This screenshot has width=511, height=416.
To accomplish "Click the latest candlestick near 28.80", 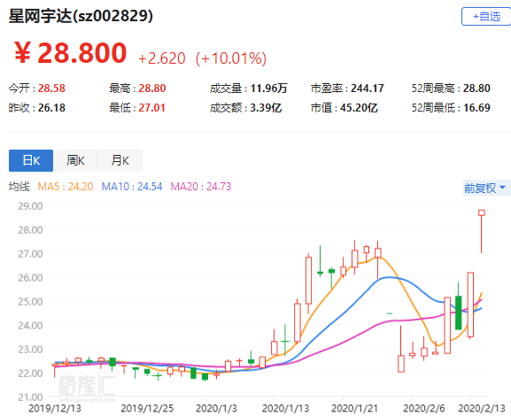I will point(482,231).
